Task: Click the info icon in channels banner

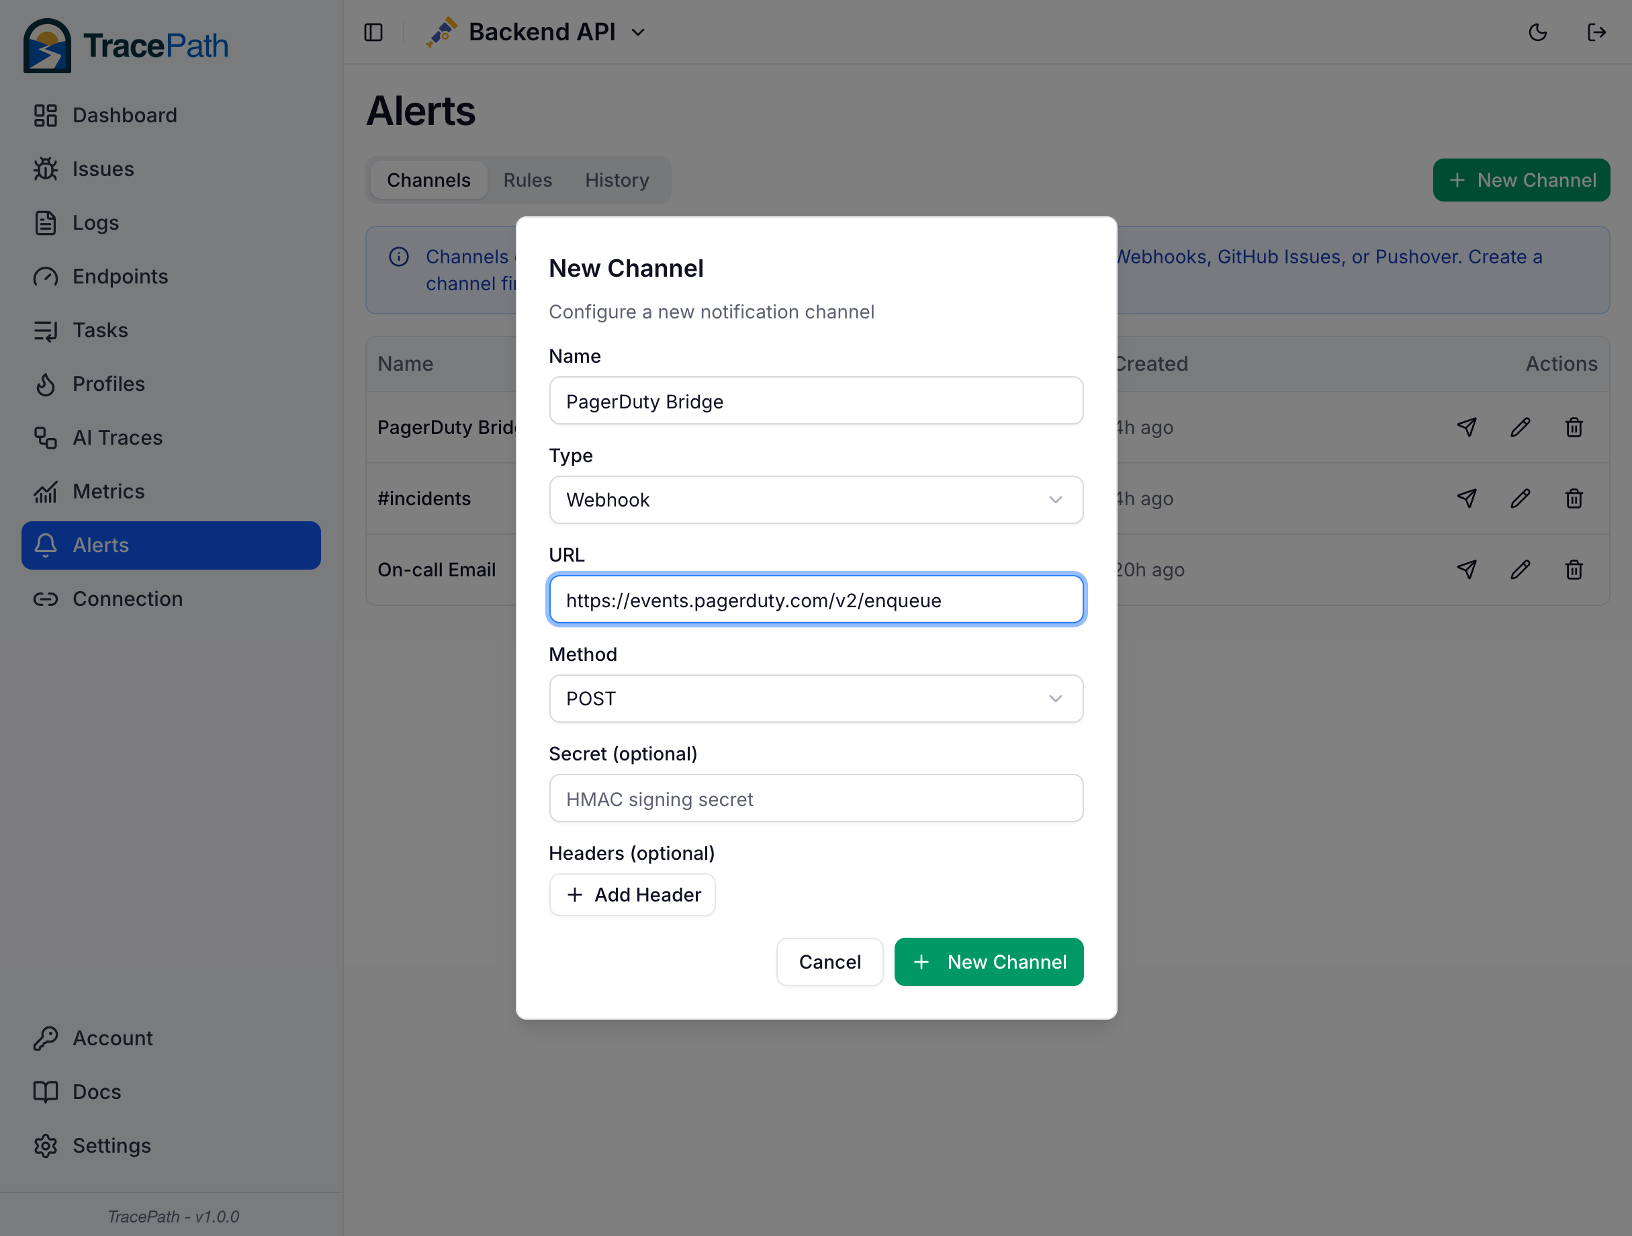Action: pos(399,257)
